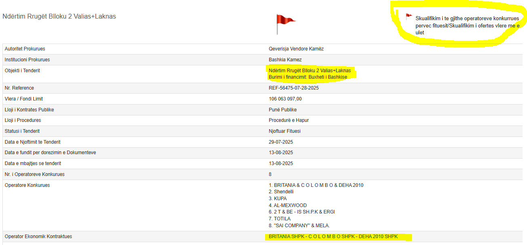
Task: Select reference number REF-56475-07-28-2025
Action: (296, 88)
